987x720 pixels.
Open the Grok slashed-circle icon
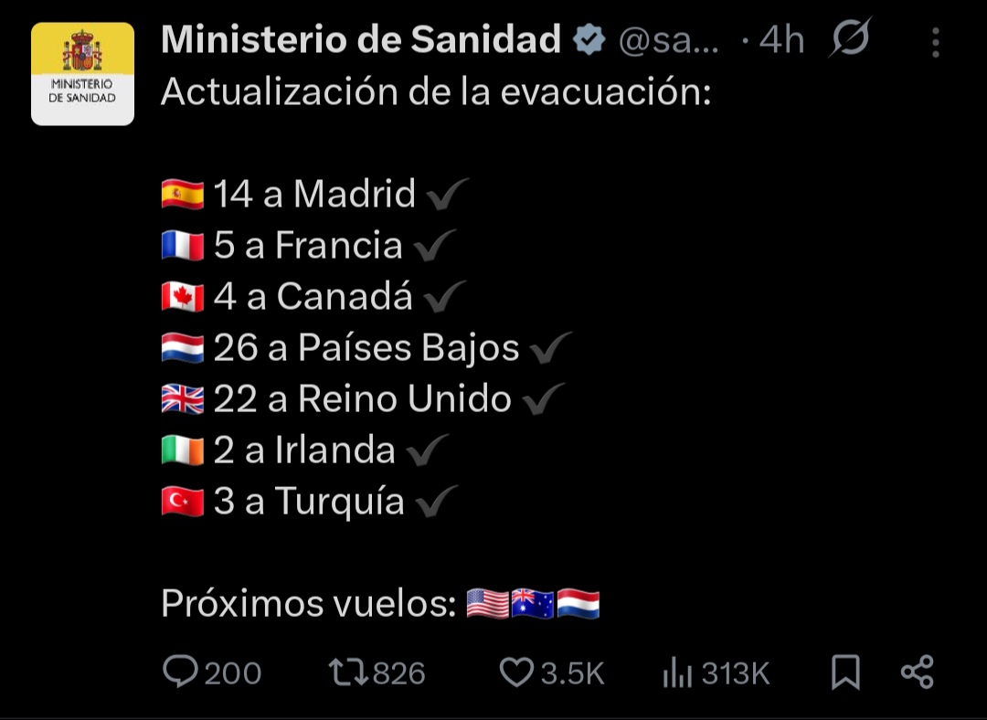851,37
